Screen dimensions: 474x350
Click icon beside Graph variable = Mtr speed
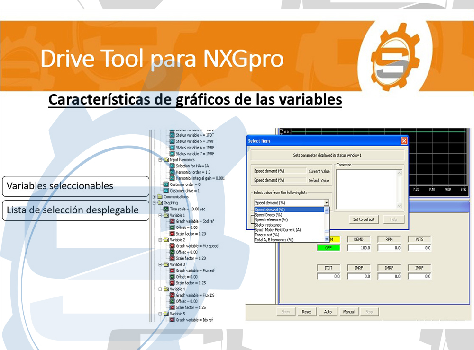(172, 246)
